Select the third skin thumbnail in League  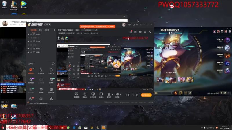(x=182, y=80)
